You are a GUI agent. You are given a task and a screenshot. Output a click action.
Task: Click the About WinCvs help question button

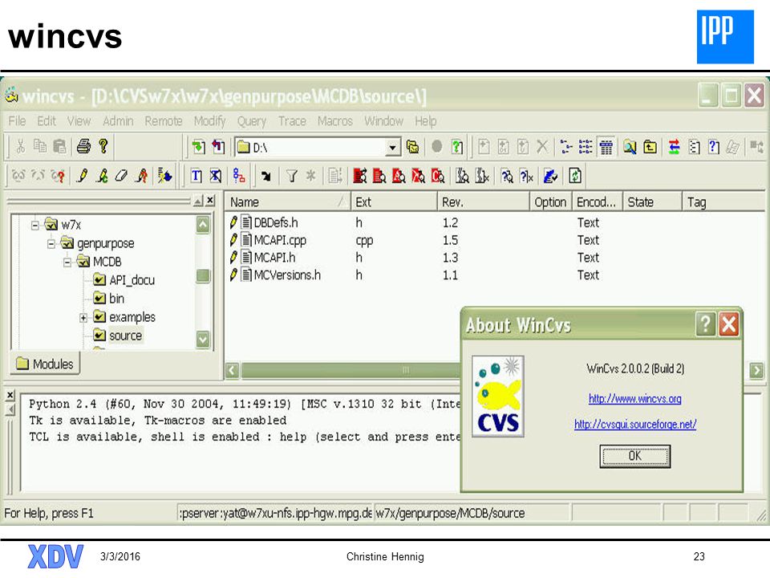pos(705,324)
